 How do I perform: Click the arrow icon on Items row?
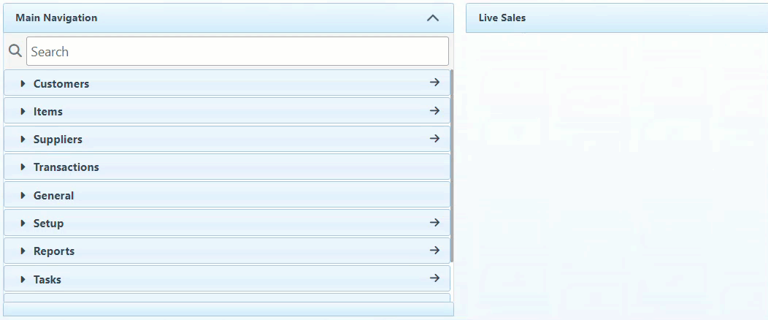click(x=434, y=111)
